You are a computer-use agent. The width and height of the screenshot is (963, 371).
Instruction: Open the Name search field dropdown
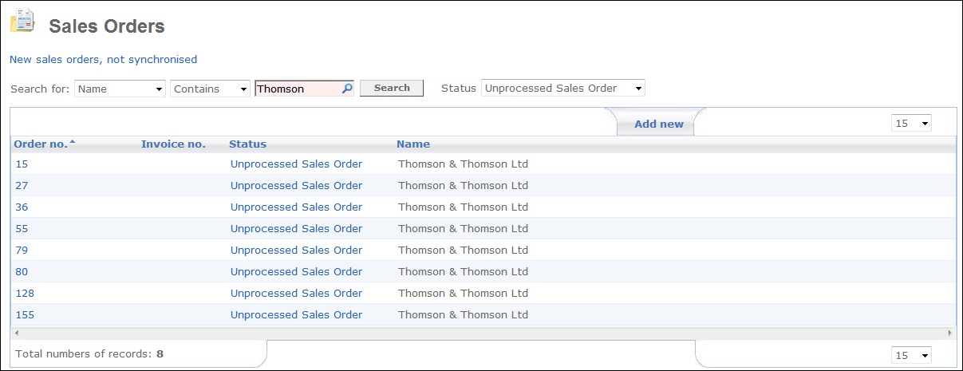click(x=120, y=89)
